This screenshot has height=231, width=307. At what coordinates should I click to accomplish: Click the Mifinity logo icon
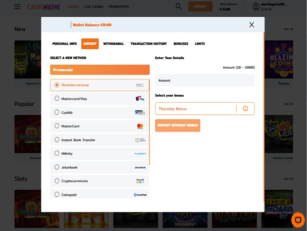point(140,154)
